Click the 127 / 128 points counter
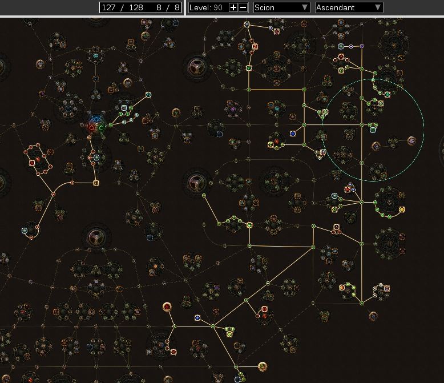The image size is (444, 383). point(122,7)
